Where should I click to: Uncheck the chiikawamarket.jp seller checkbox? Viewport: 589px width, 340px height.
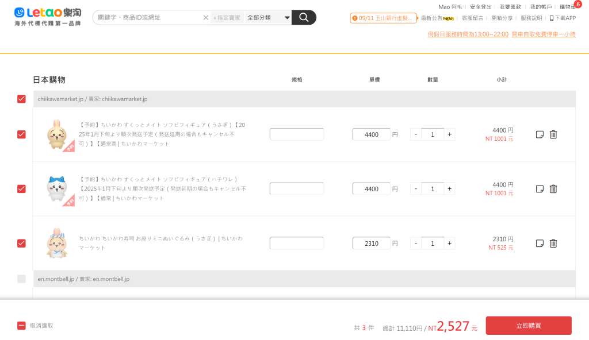click(x=21, y=99)
